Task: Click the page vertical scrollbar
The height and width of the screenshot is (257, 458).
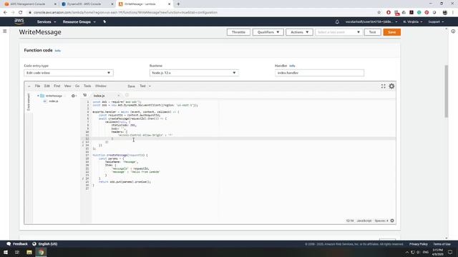Action: tap(446, 91)
